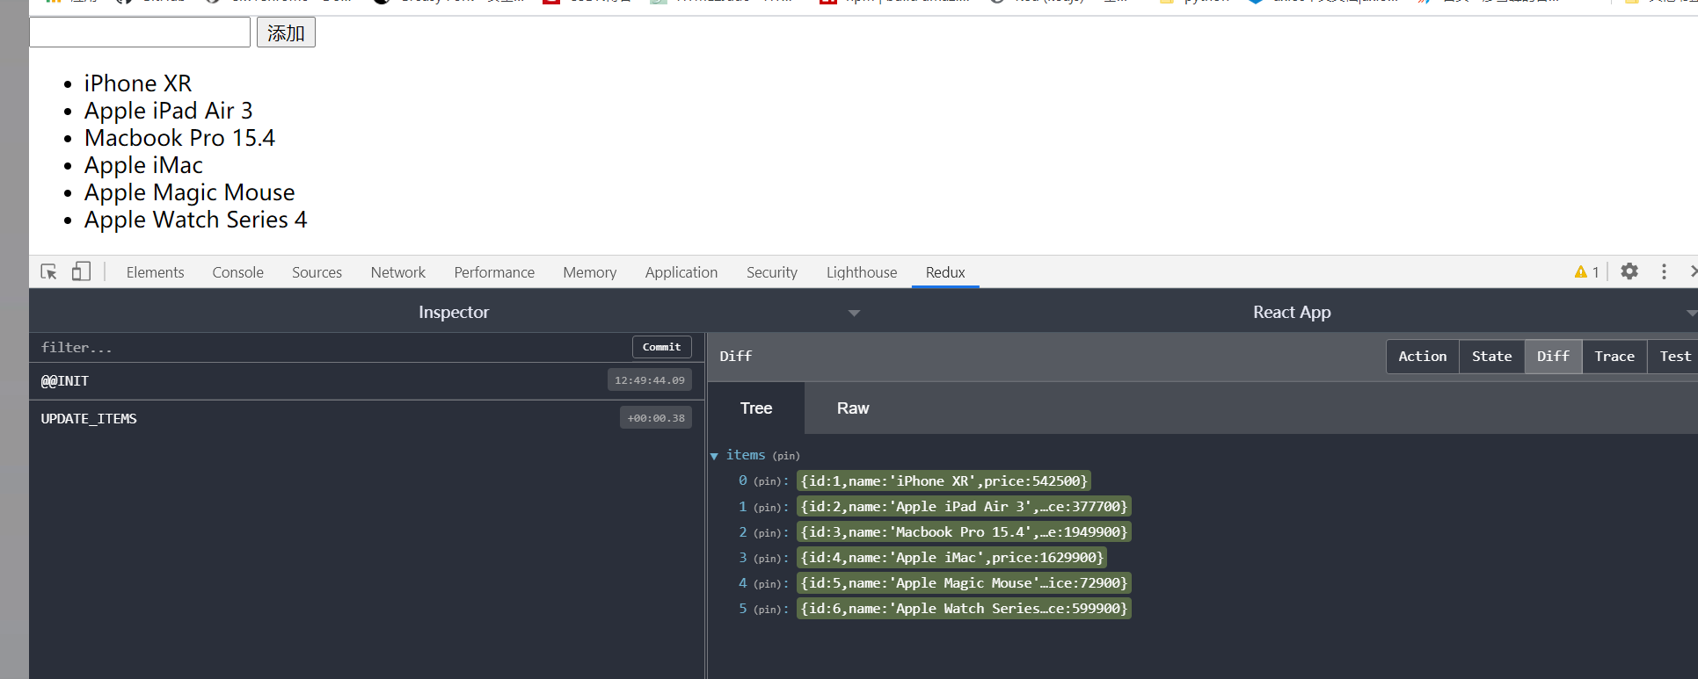Click the filter actions field
The height and width of the screenshot is (679, 1698).
tap(330, 347)
